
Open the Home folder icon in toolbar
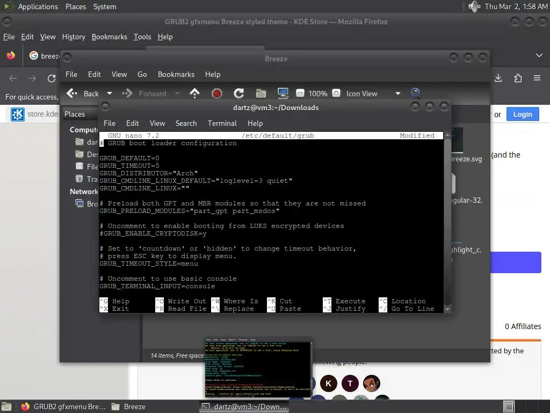point(261,94)
